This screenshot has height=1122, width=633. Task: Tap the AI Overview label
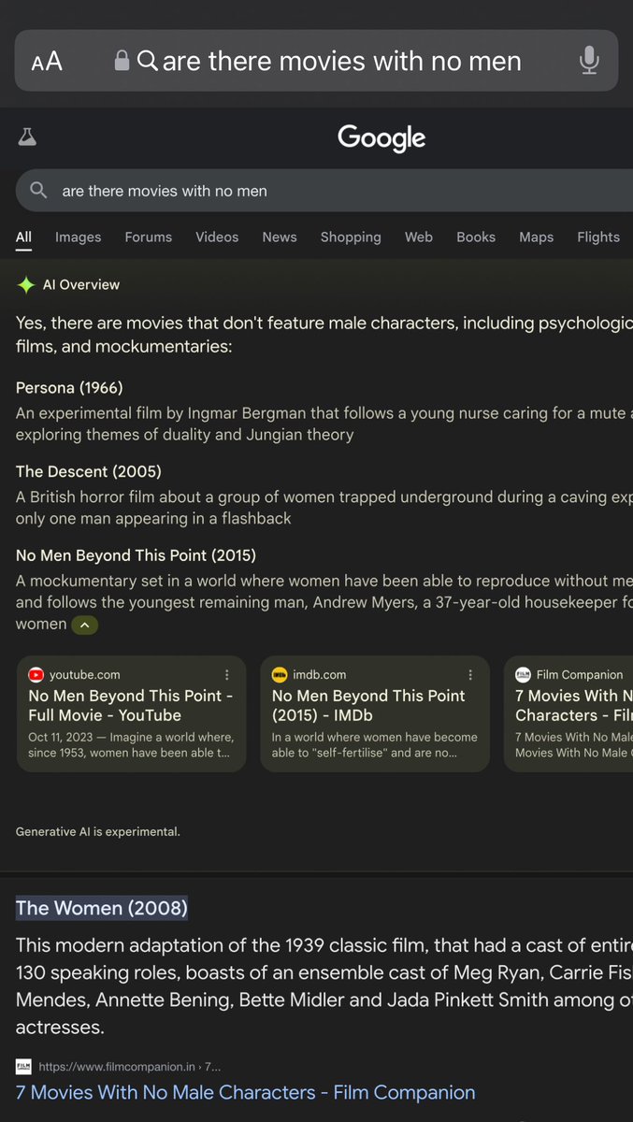(x=81, y=285)
